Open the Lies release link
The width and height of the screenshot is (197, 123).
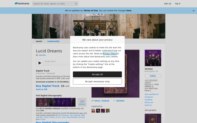[x=64, y=117]
